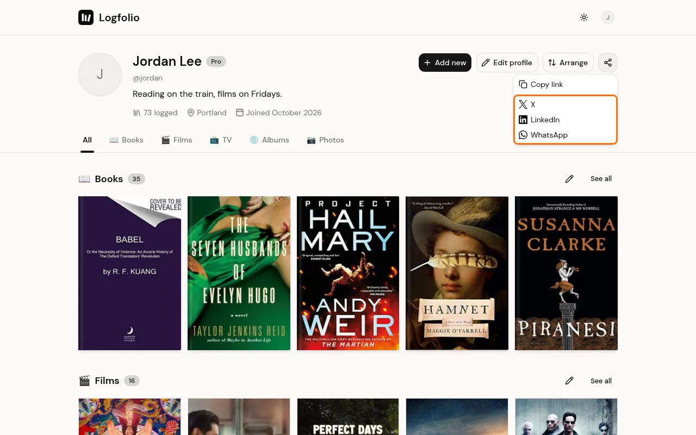This screenshot has height=435, width=696.
Task: Open the Project Hail Mary cover
Action: pyautogui.click(x=348, y=273)
